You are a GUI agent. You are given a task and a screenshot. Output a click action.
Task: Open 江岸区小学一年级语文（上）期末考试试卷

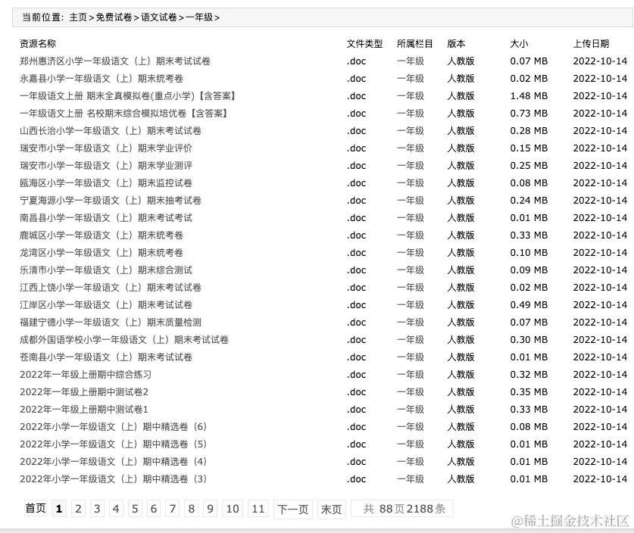(x=106, y=304)
